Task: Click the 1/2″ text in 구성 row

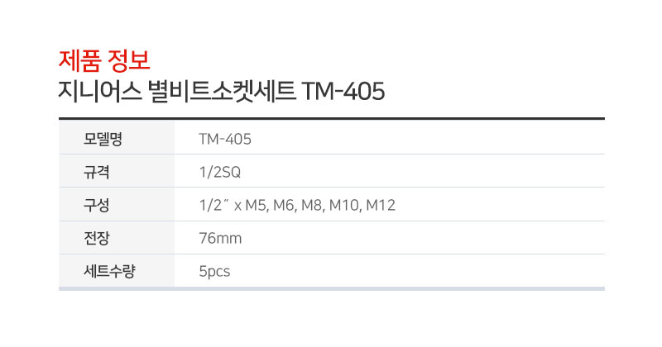Action: point(214,205)
